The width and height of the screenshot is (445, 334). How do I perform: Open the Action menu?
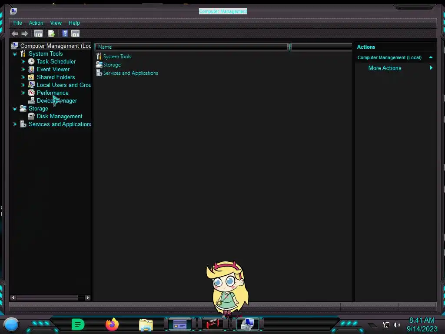(x=36, y=23)
